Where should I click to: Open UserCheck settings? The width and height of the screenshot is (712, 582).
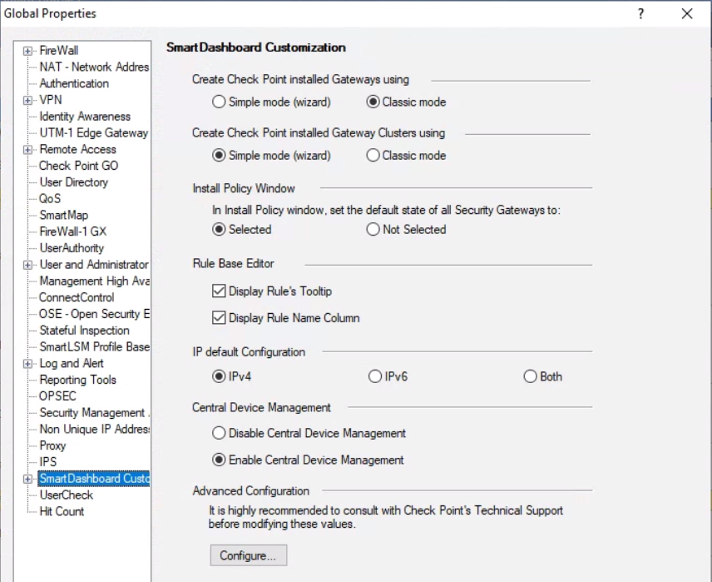67,495
